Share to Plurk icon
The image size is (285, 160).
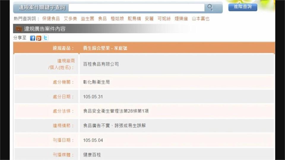click(39, 38)
